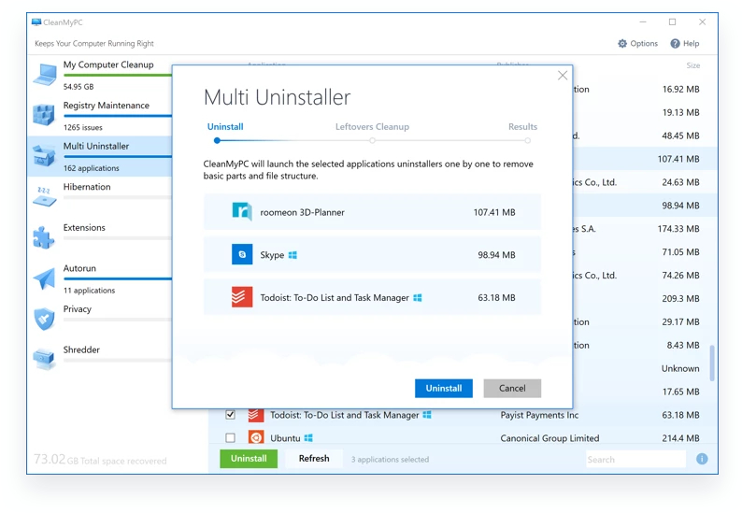
Task: Click Windows Store badge next to Todoist in dialog
Action: [x=418, y=298]
